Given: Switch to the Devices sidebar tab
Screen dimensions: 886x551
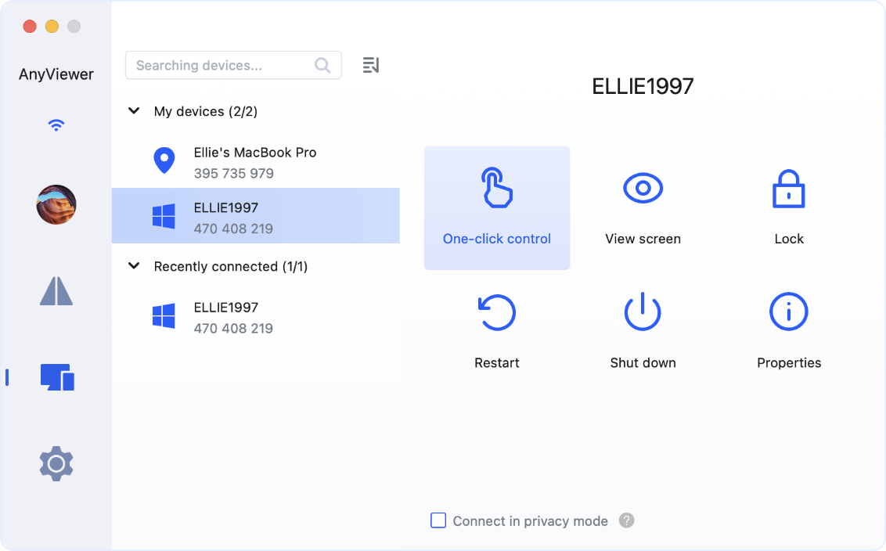Looking at the screenshot, I should click(x=56, y=377).
